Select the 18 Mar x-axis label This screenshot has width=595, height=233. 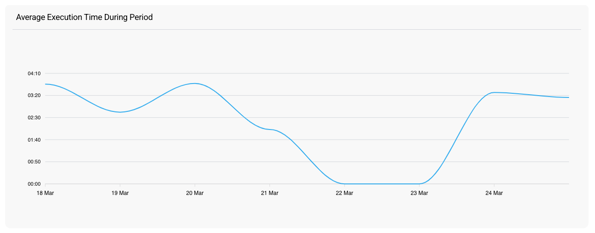pos(45,193)
